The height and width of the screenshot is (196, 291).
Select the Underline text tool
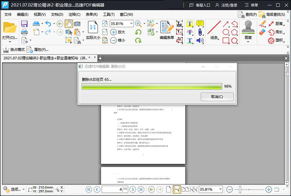pyautogui.click(x=190, y=40)
